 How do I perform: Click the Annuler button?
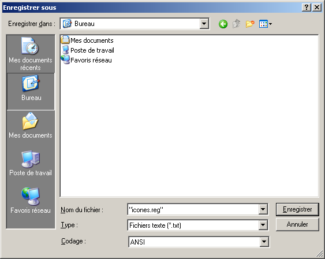click(297, 224)
